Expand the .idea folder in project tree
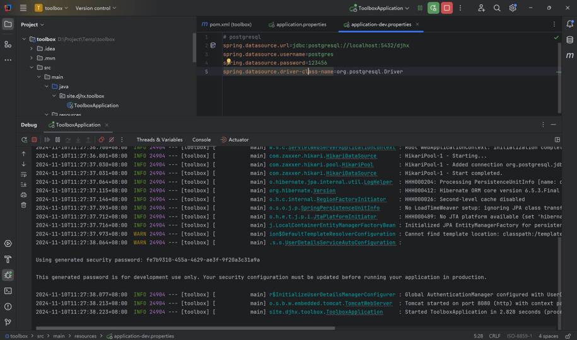 tap(32, 48)
